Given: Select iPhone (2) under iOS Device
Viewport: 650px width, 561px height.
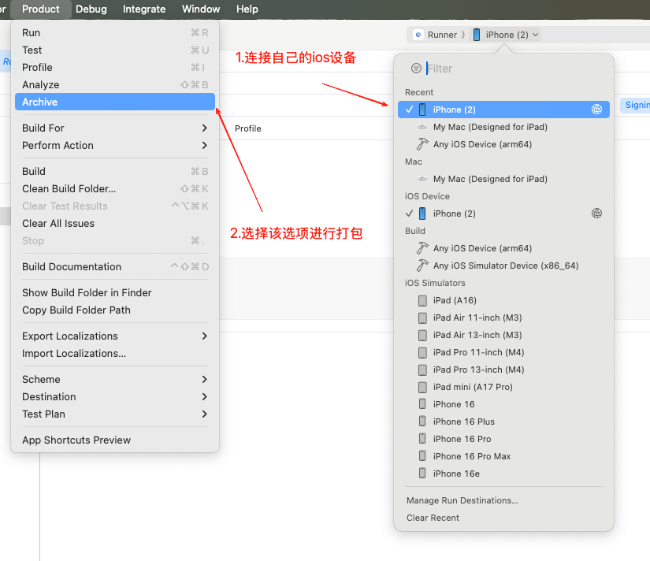Looking at the screenshot, I should tap(503, 214).
